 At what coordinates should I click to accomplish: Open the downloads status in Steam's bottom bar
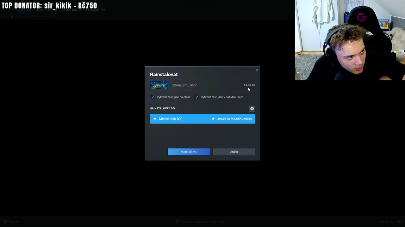click(200, 222)
